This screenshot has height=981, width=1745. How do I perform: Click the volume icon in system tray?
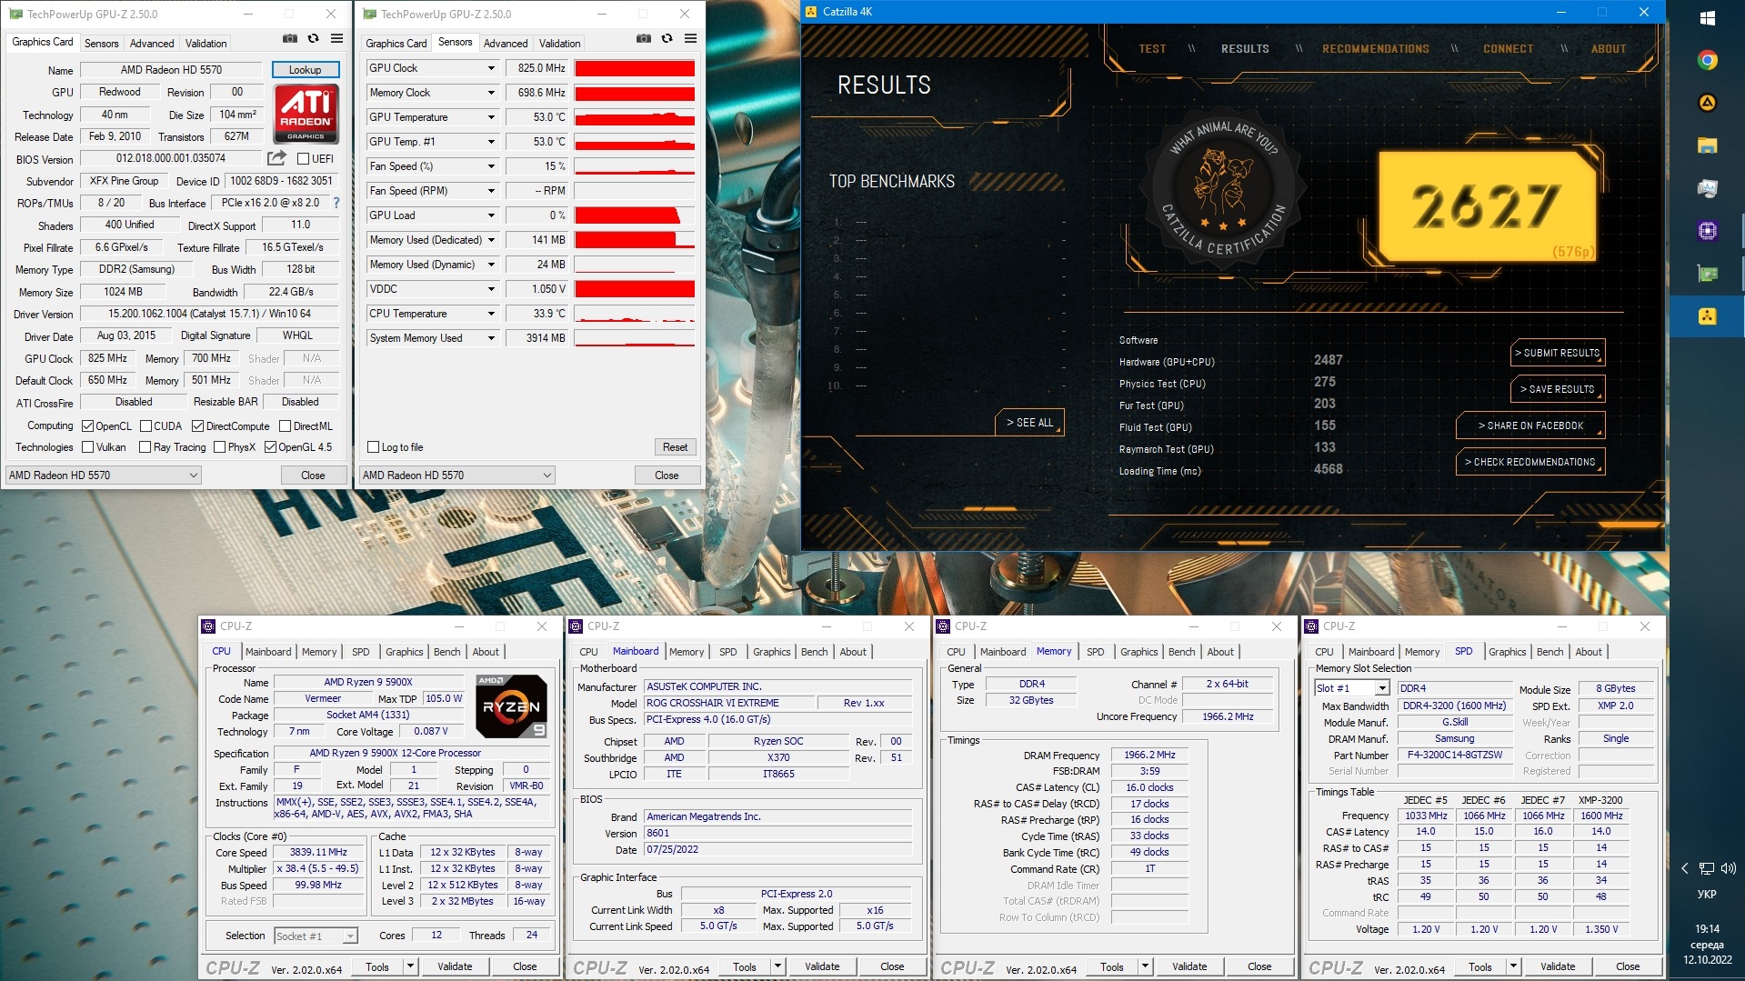pos(1728,868)
